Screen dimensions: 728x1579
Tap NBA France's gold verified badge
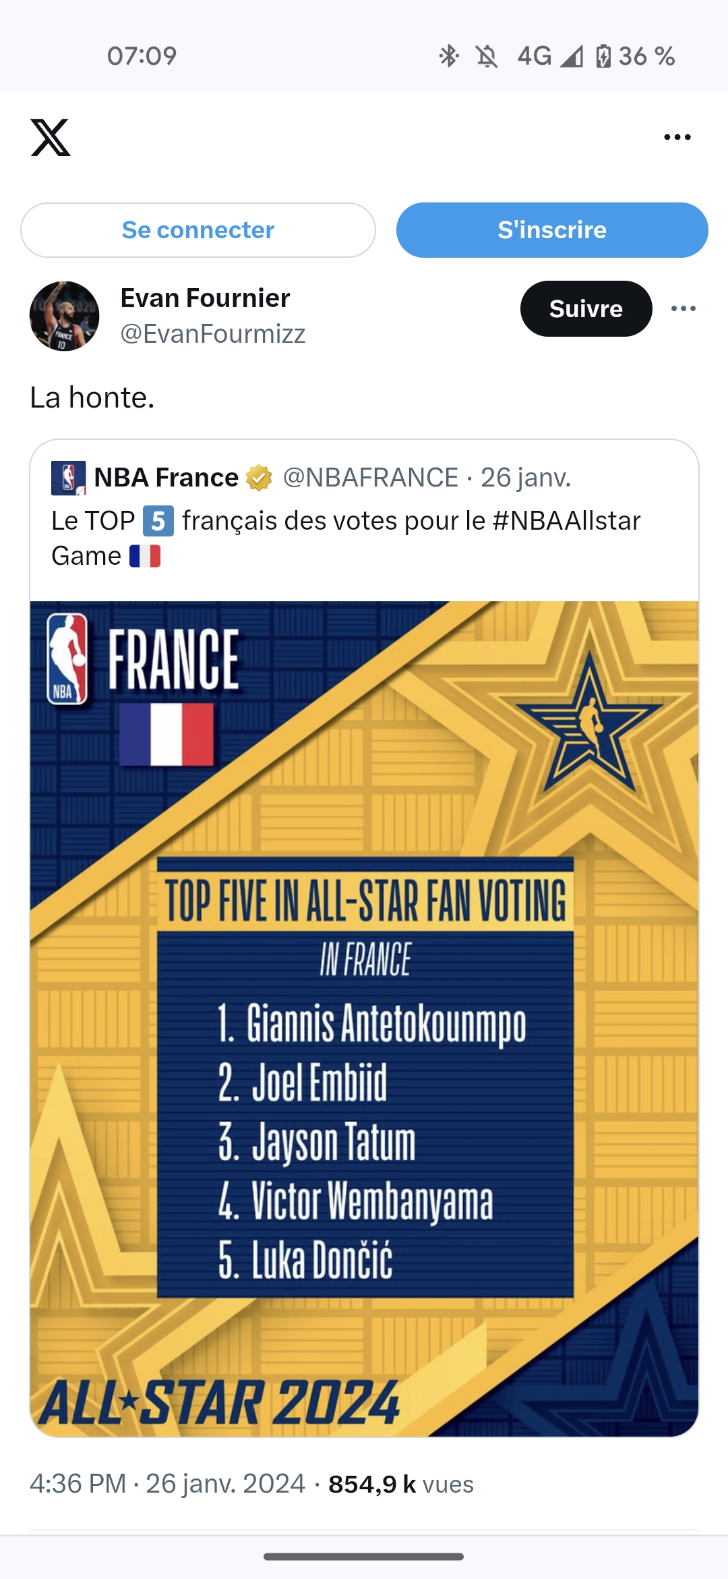tap(259, 478)
